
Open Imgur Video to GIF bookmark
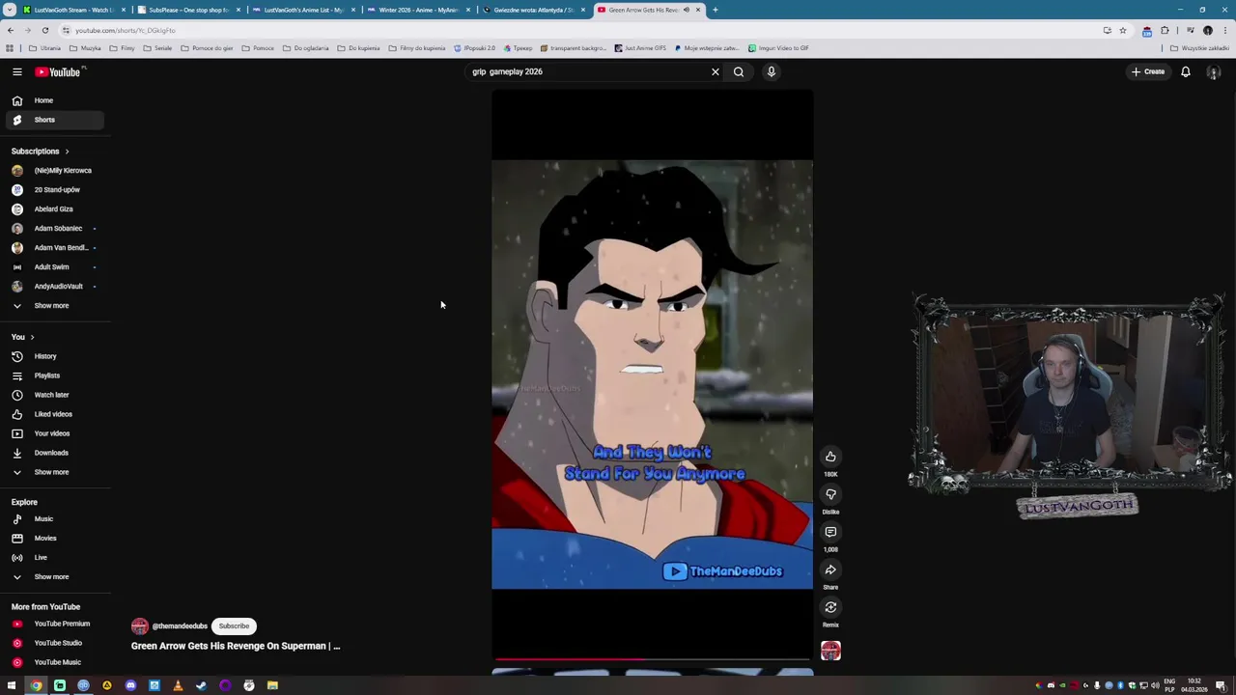pyautogui.click(x=779, y=48)
